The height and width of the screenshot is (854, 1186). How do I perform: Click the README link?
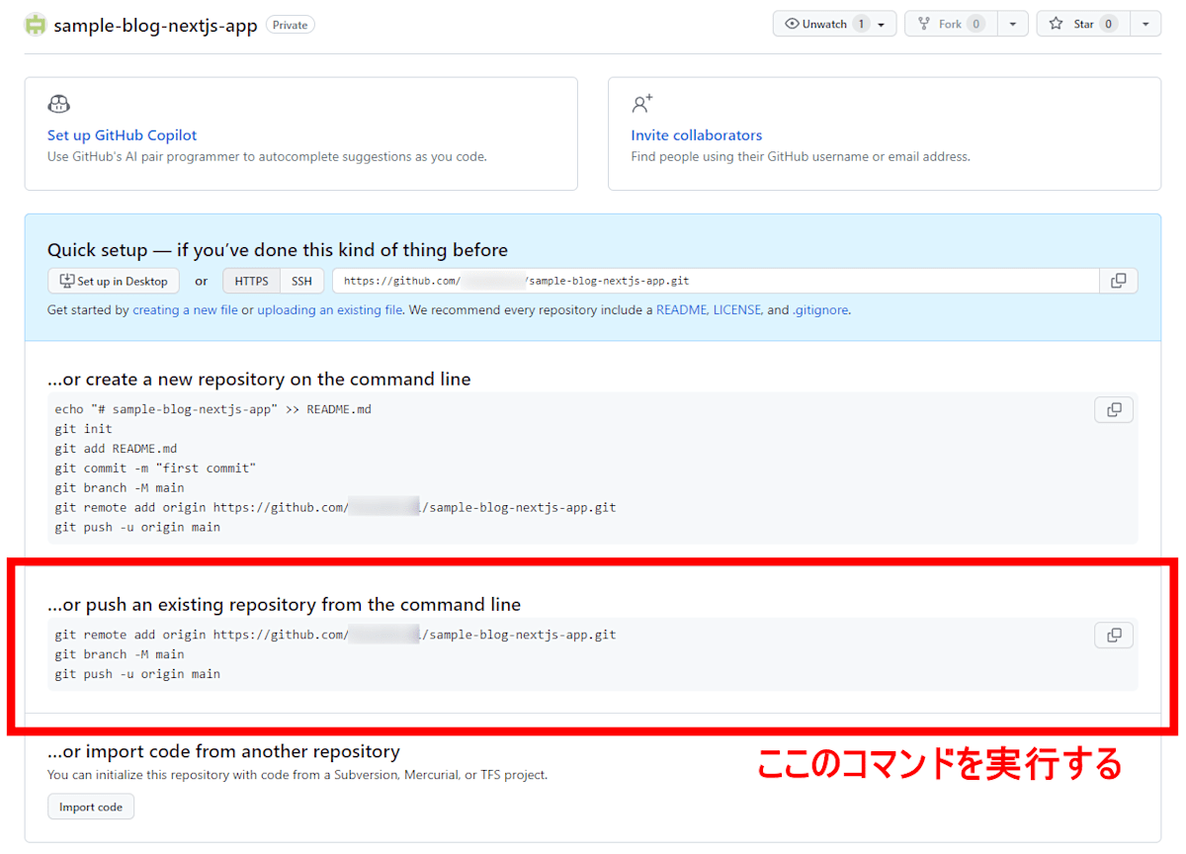pyautogui.click(x=681, y=309)
